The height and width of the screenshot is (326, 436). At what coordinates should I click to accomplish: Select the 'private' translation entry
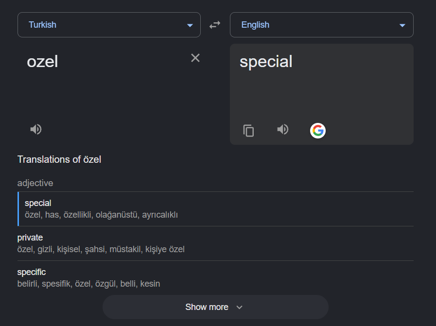(x=215, y=243)
